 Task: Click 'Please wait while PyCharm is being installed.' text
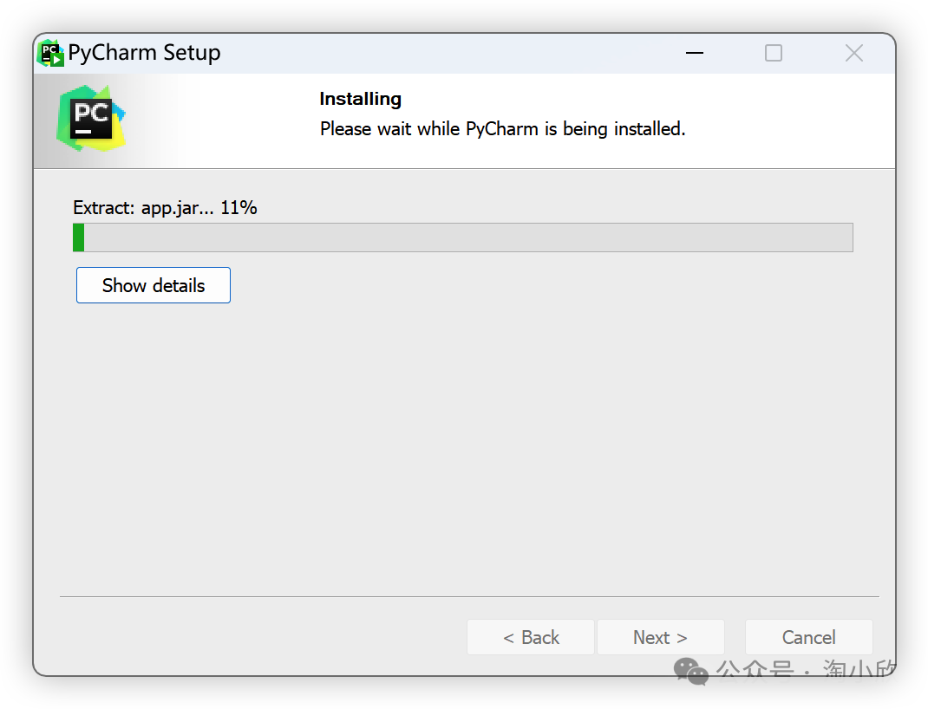click(502, 128)
